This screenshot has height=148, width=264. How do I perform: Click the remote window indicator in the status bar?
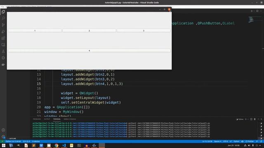click(x=2, y=141)
